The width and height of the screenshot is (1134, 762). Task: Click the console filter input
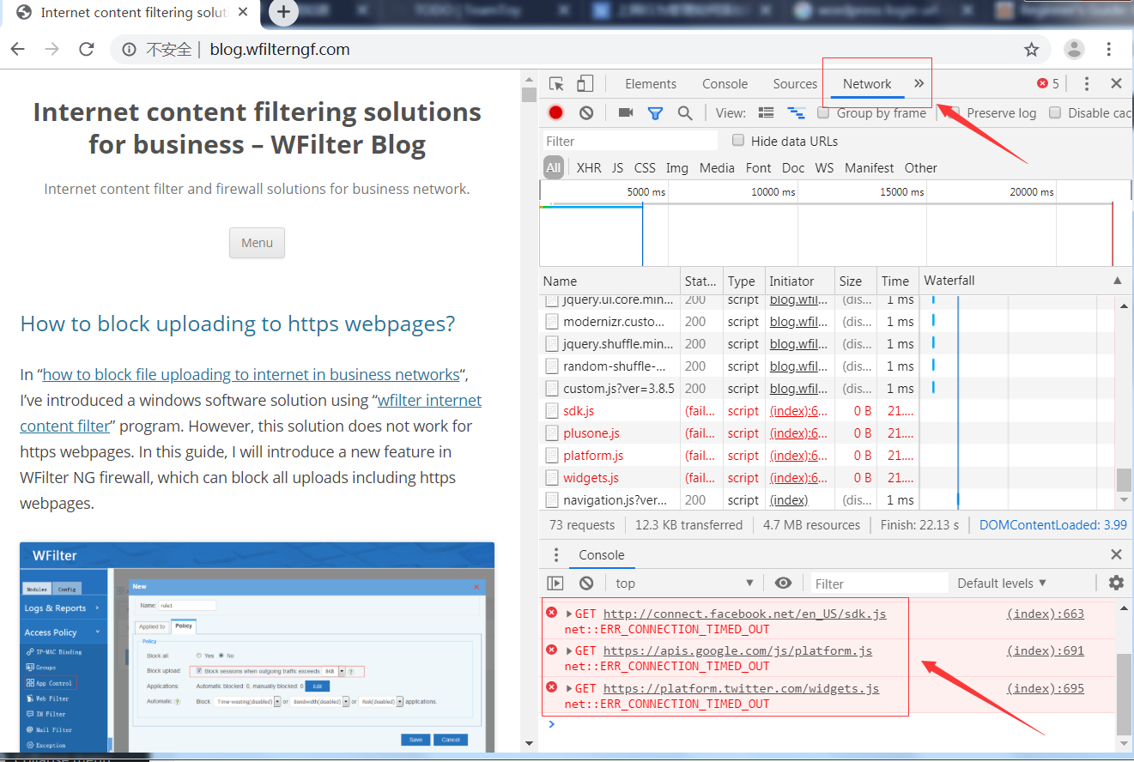(x=880, y=583)
